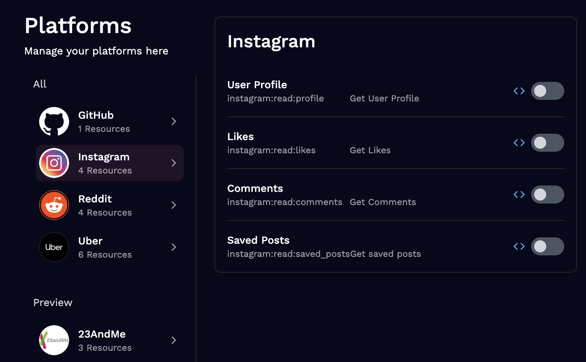Open the code view for User Profile
Screen dimensions: 586x362
(x=519, y=90)
